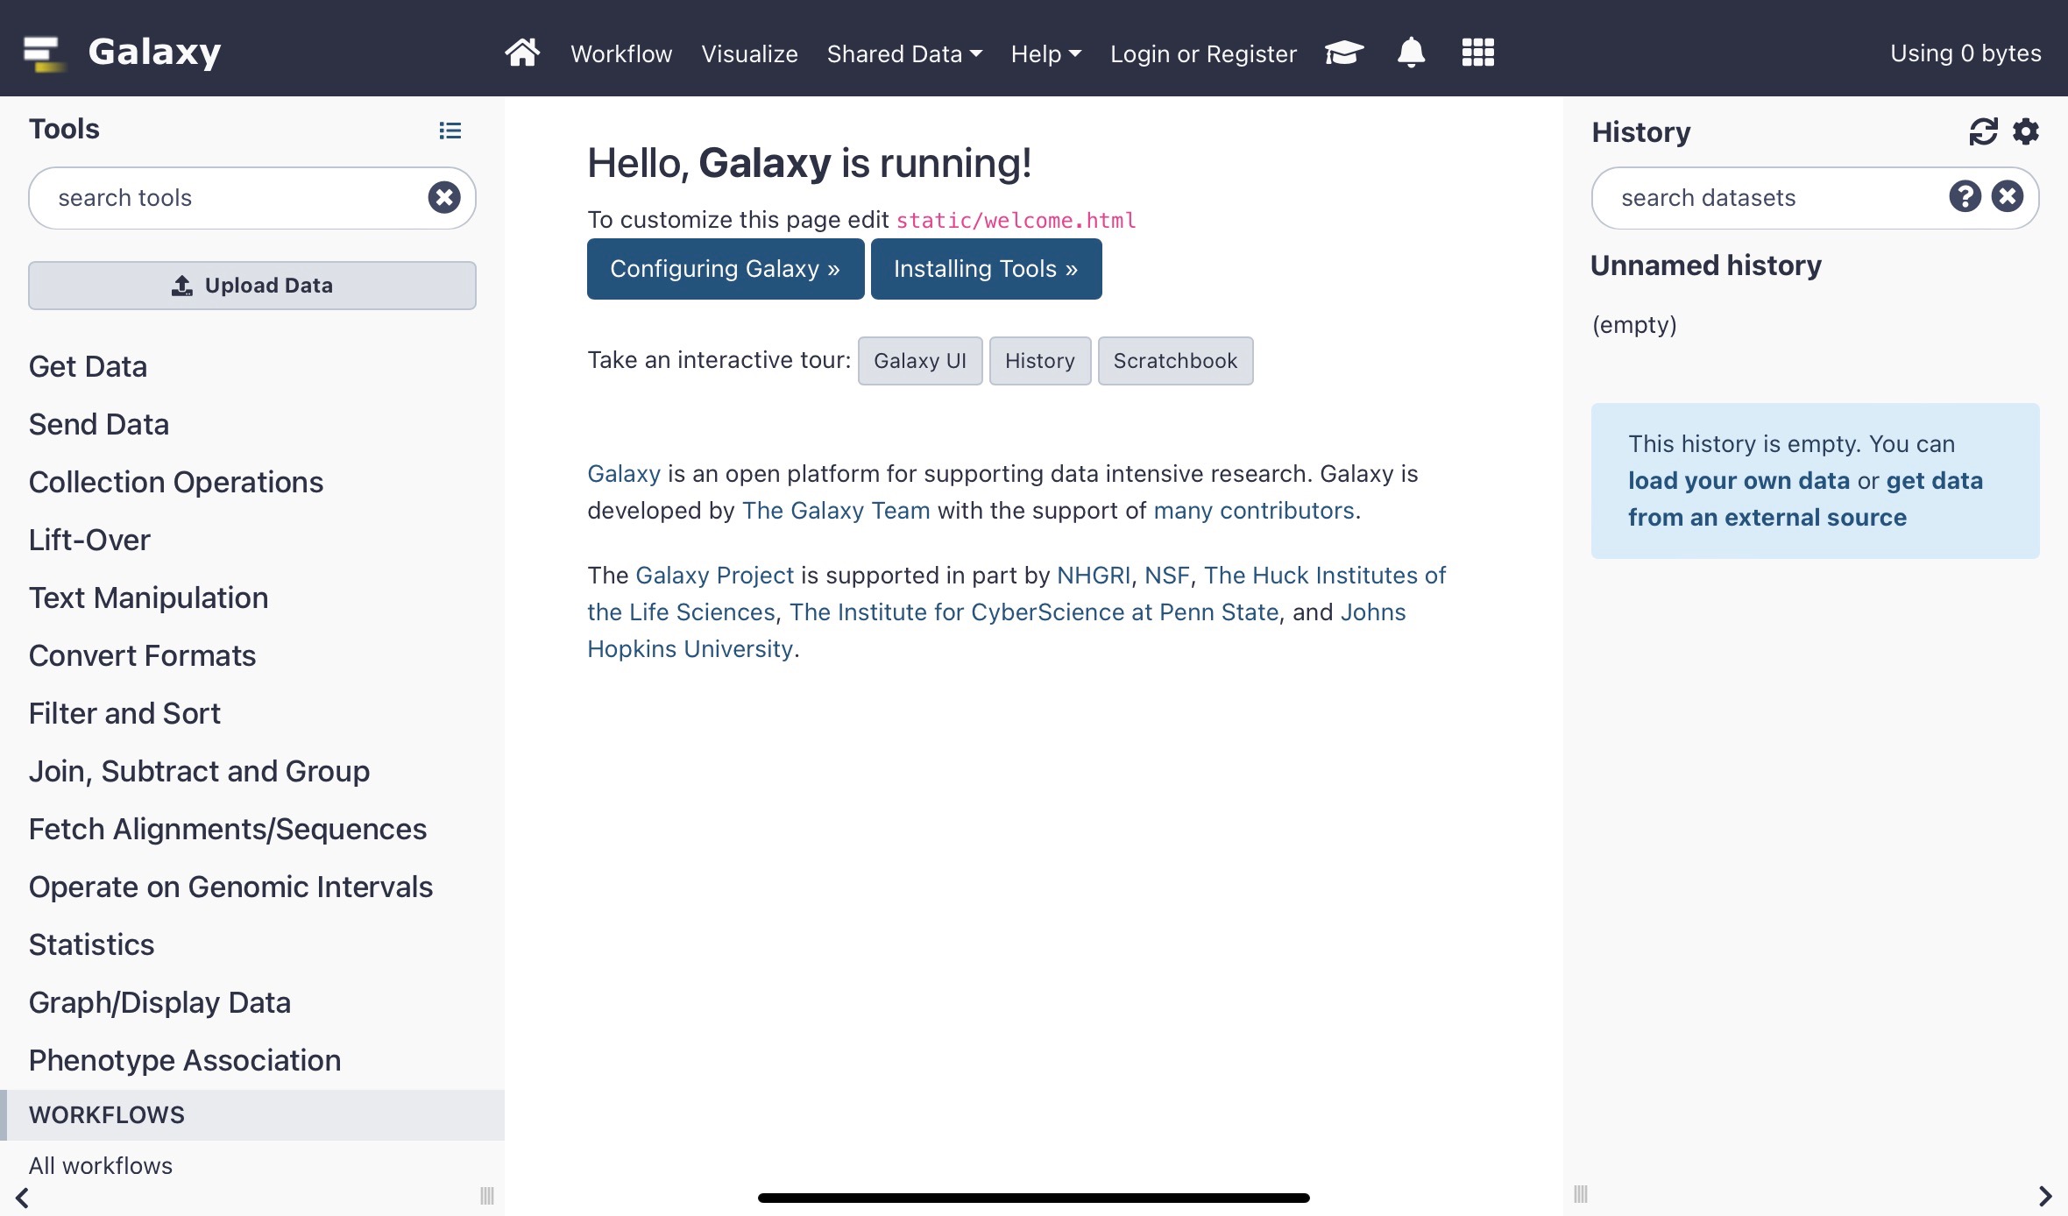
Task: Click load your own data link
Action: point(1739,481)
